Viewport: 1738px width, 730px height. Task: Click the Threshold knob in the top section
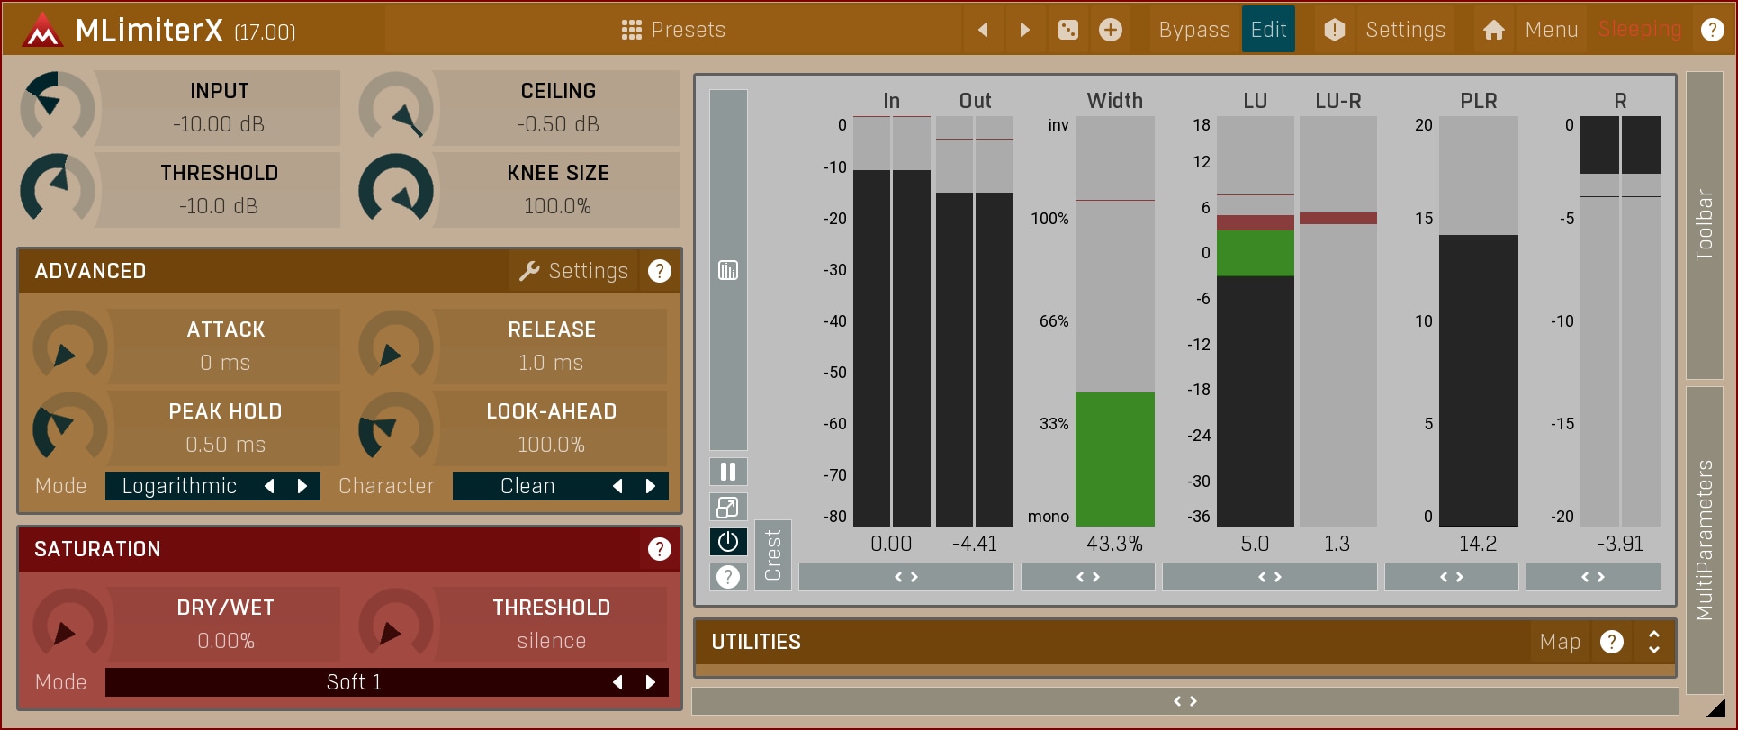pyautogui.click(x=57, y=190)
